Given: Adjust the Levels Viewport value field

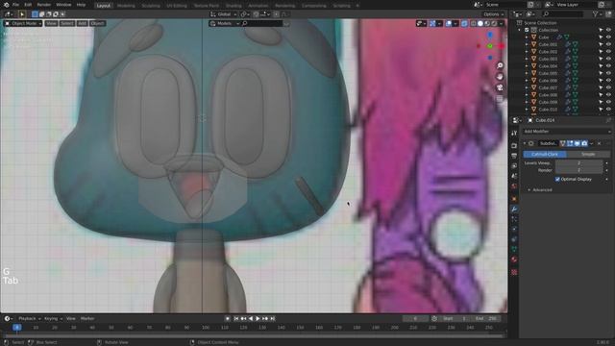Looking at the screenshot, I should point(578,162).
